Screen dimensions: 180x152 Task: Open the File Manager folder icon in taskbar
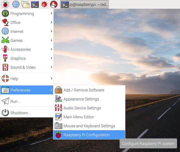(25, 4)
